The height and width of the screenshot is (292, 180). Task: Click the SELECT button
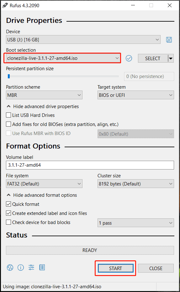(153, 59)
